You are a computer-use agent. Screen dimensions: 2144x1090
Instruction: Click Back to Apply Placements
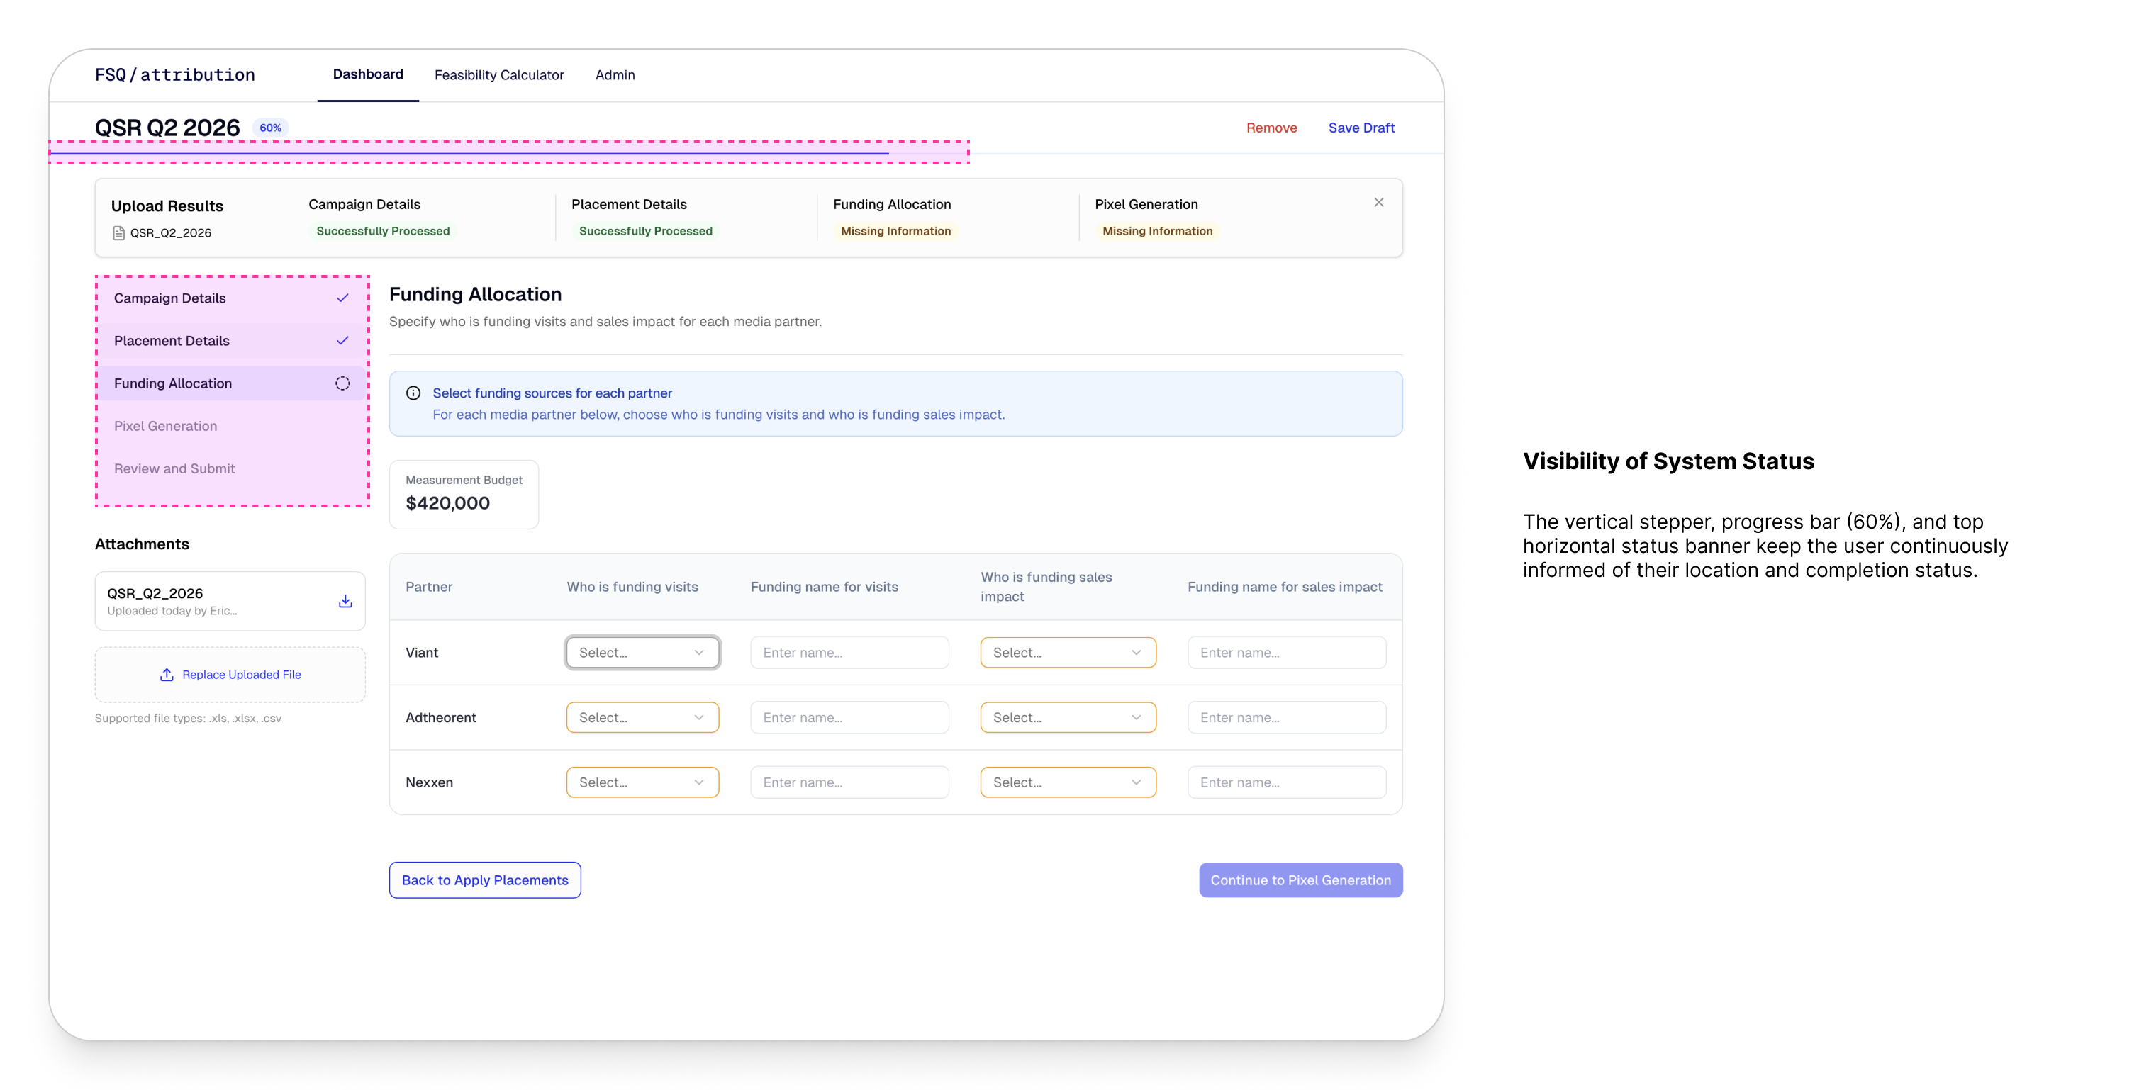pos(484,880)
